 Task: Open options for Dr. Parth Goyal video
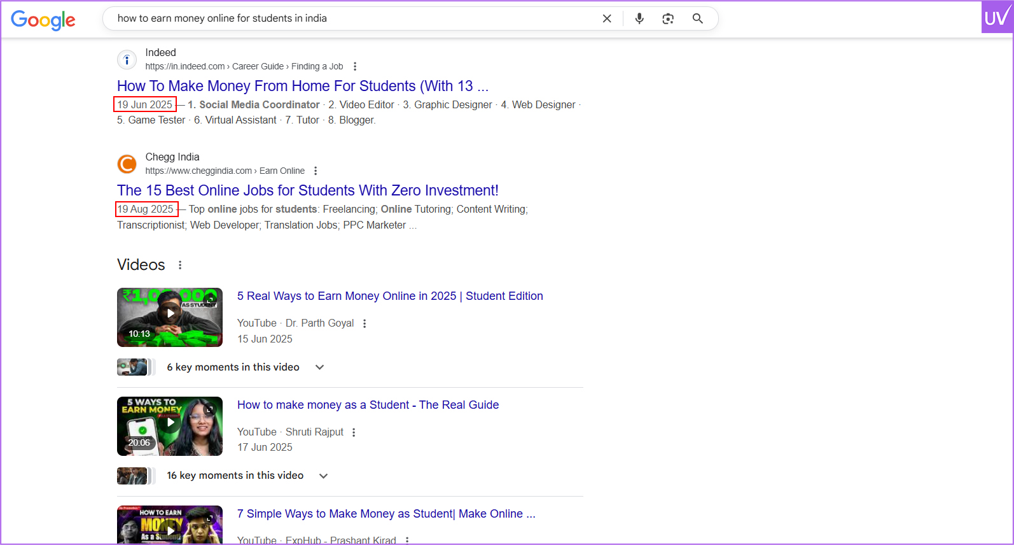(365, 323)
